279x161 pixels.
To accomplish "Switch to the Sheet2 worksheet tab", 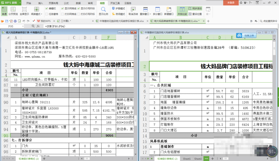I will pos(198,158).
